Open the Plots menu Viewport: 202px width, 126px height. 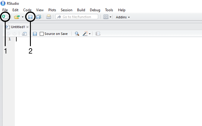[52, 10]
